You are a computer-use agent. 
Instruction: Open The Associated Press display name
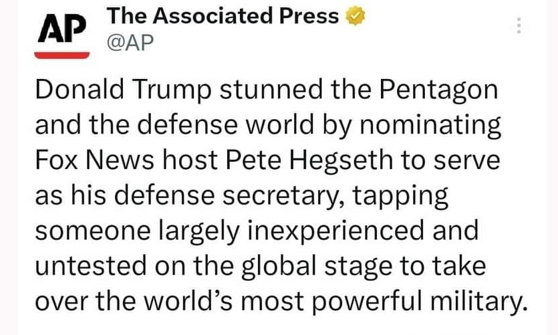pos(223,16)
